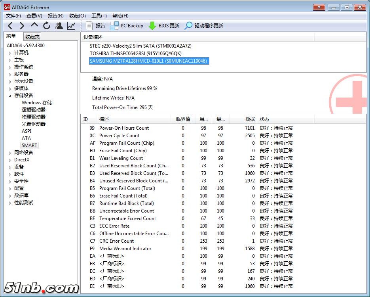Screen dimensions: 370x297
Task: Open the 工具(T) menu
Action: [99, 16]
